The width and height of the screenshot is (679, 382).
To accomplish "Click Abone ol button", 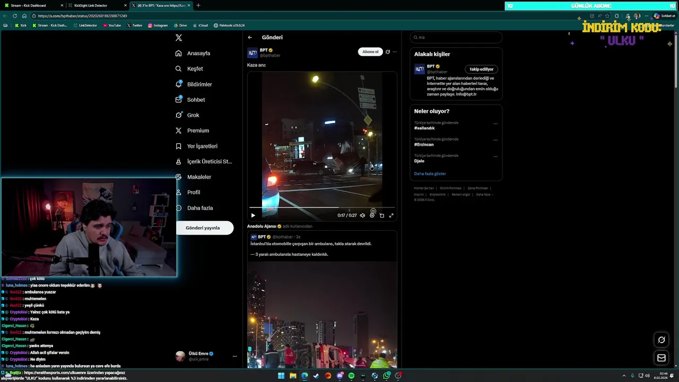I will tap(370, 51).
